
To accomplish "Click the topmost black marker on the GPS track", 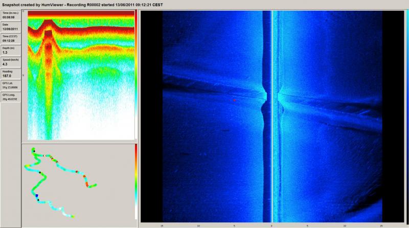I will pyautogui.click(x=33, y=151).
